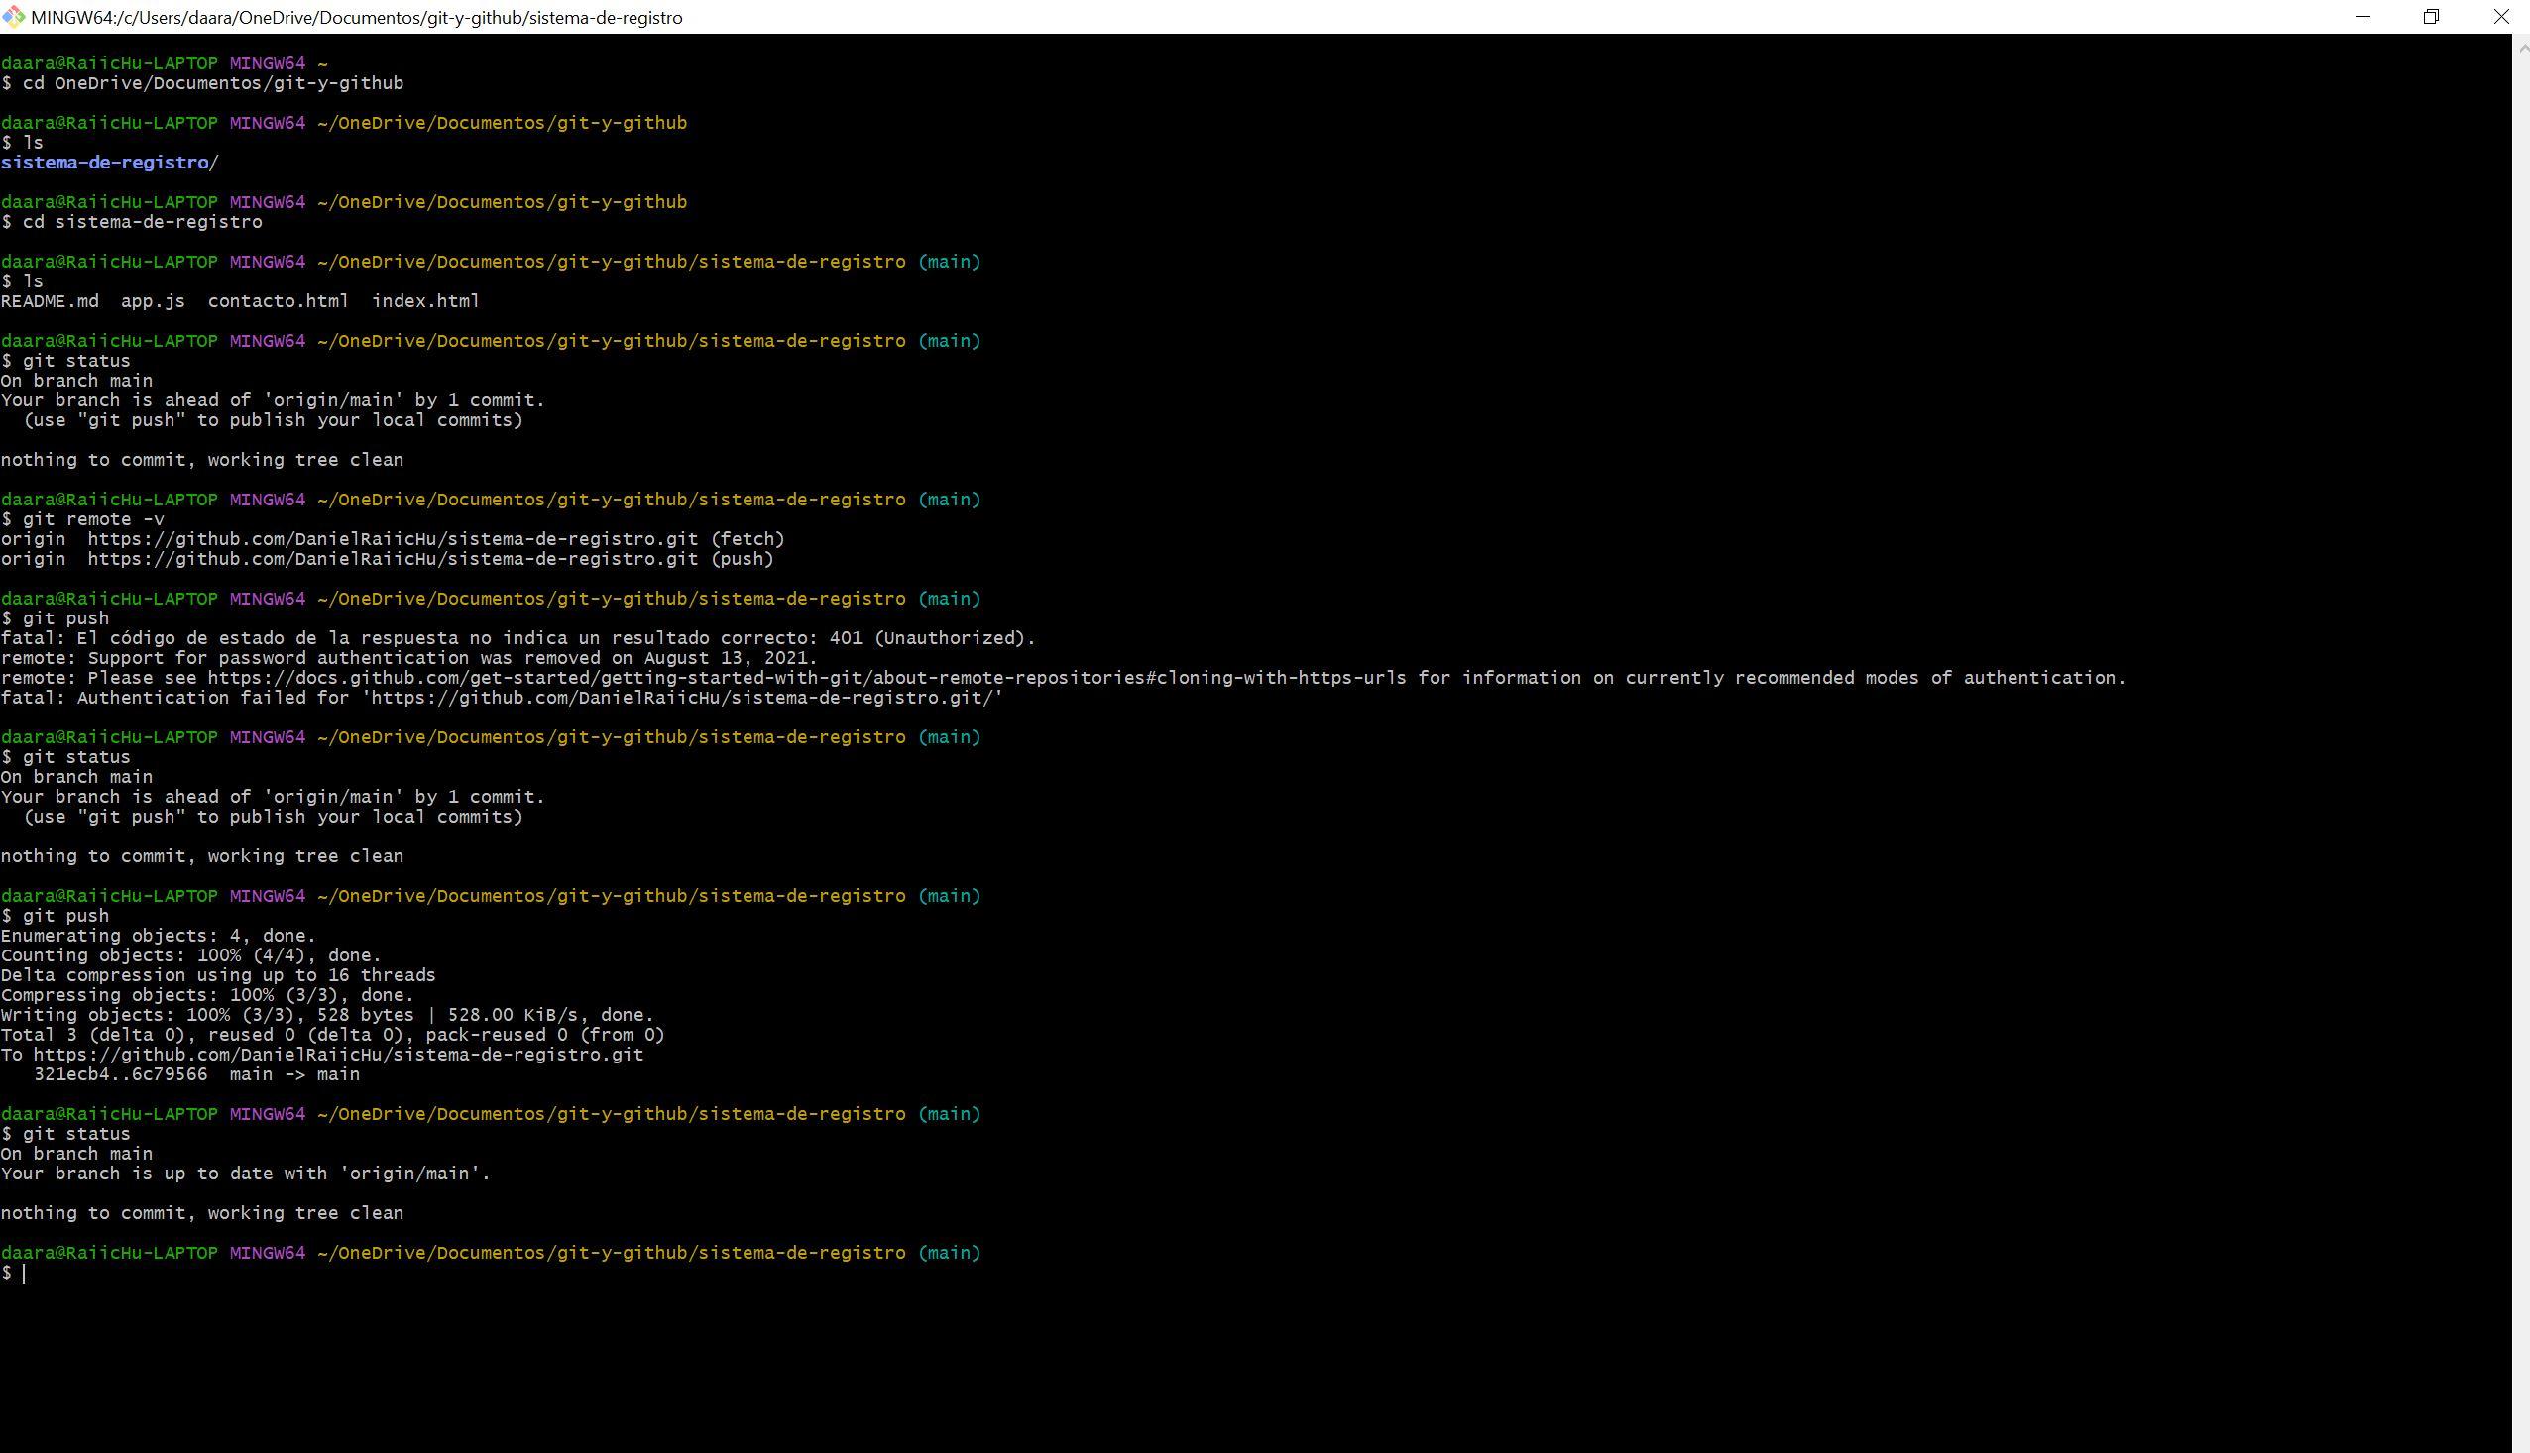
Task: Click 'contacto.html' in the ls output
Action: [x=279, y=301]
